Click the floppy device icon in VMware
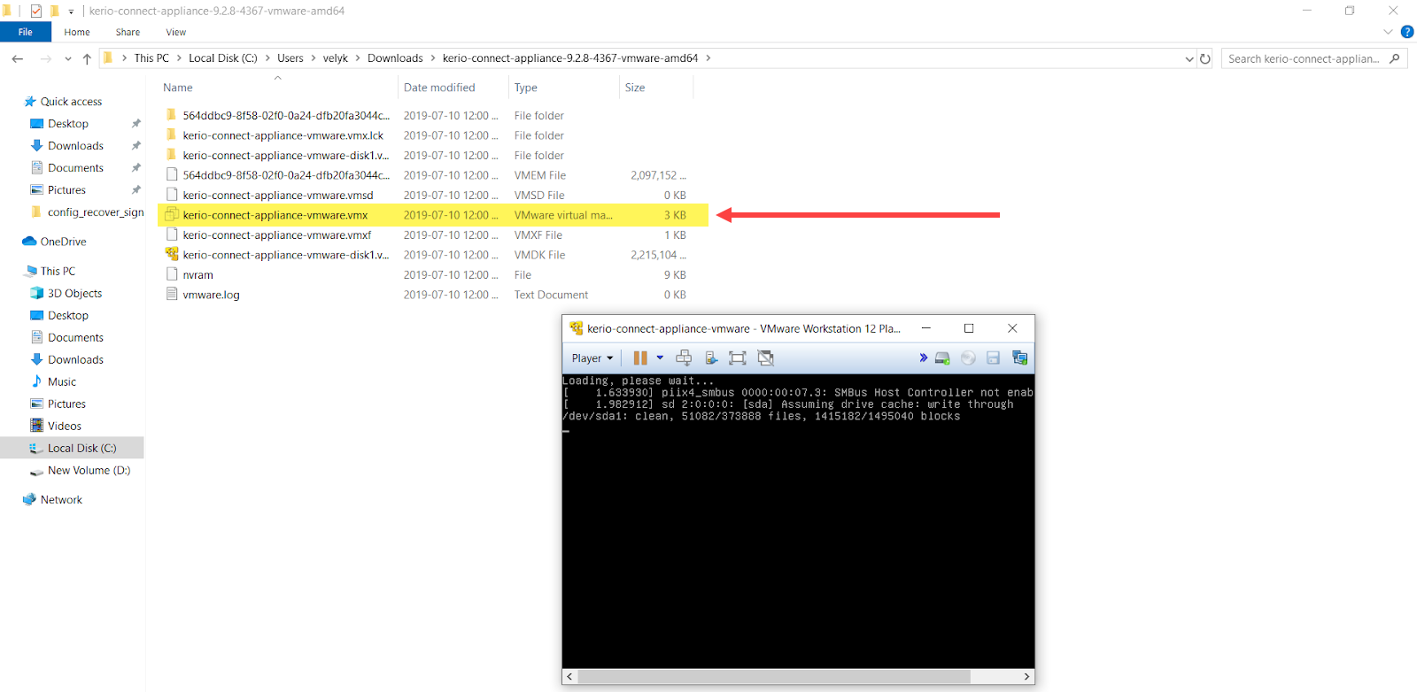 point(994,358)
